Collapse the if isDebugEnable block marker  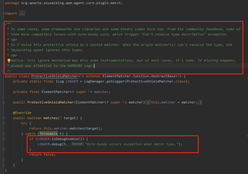pos(3,139)
